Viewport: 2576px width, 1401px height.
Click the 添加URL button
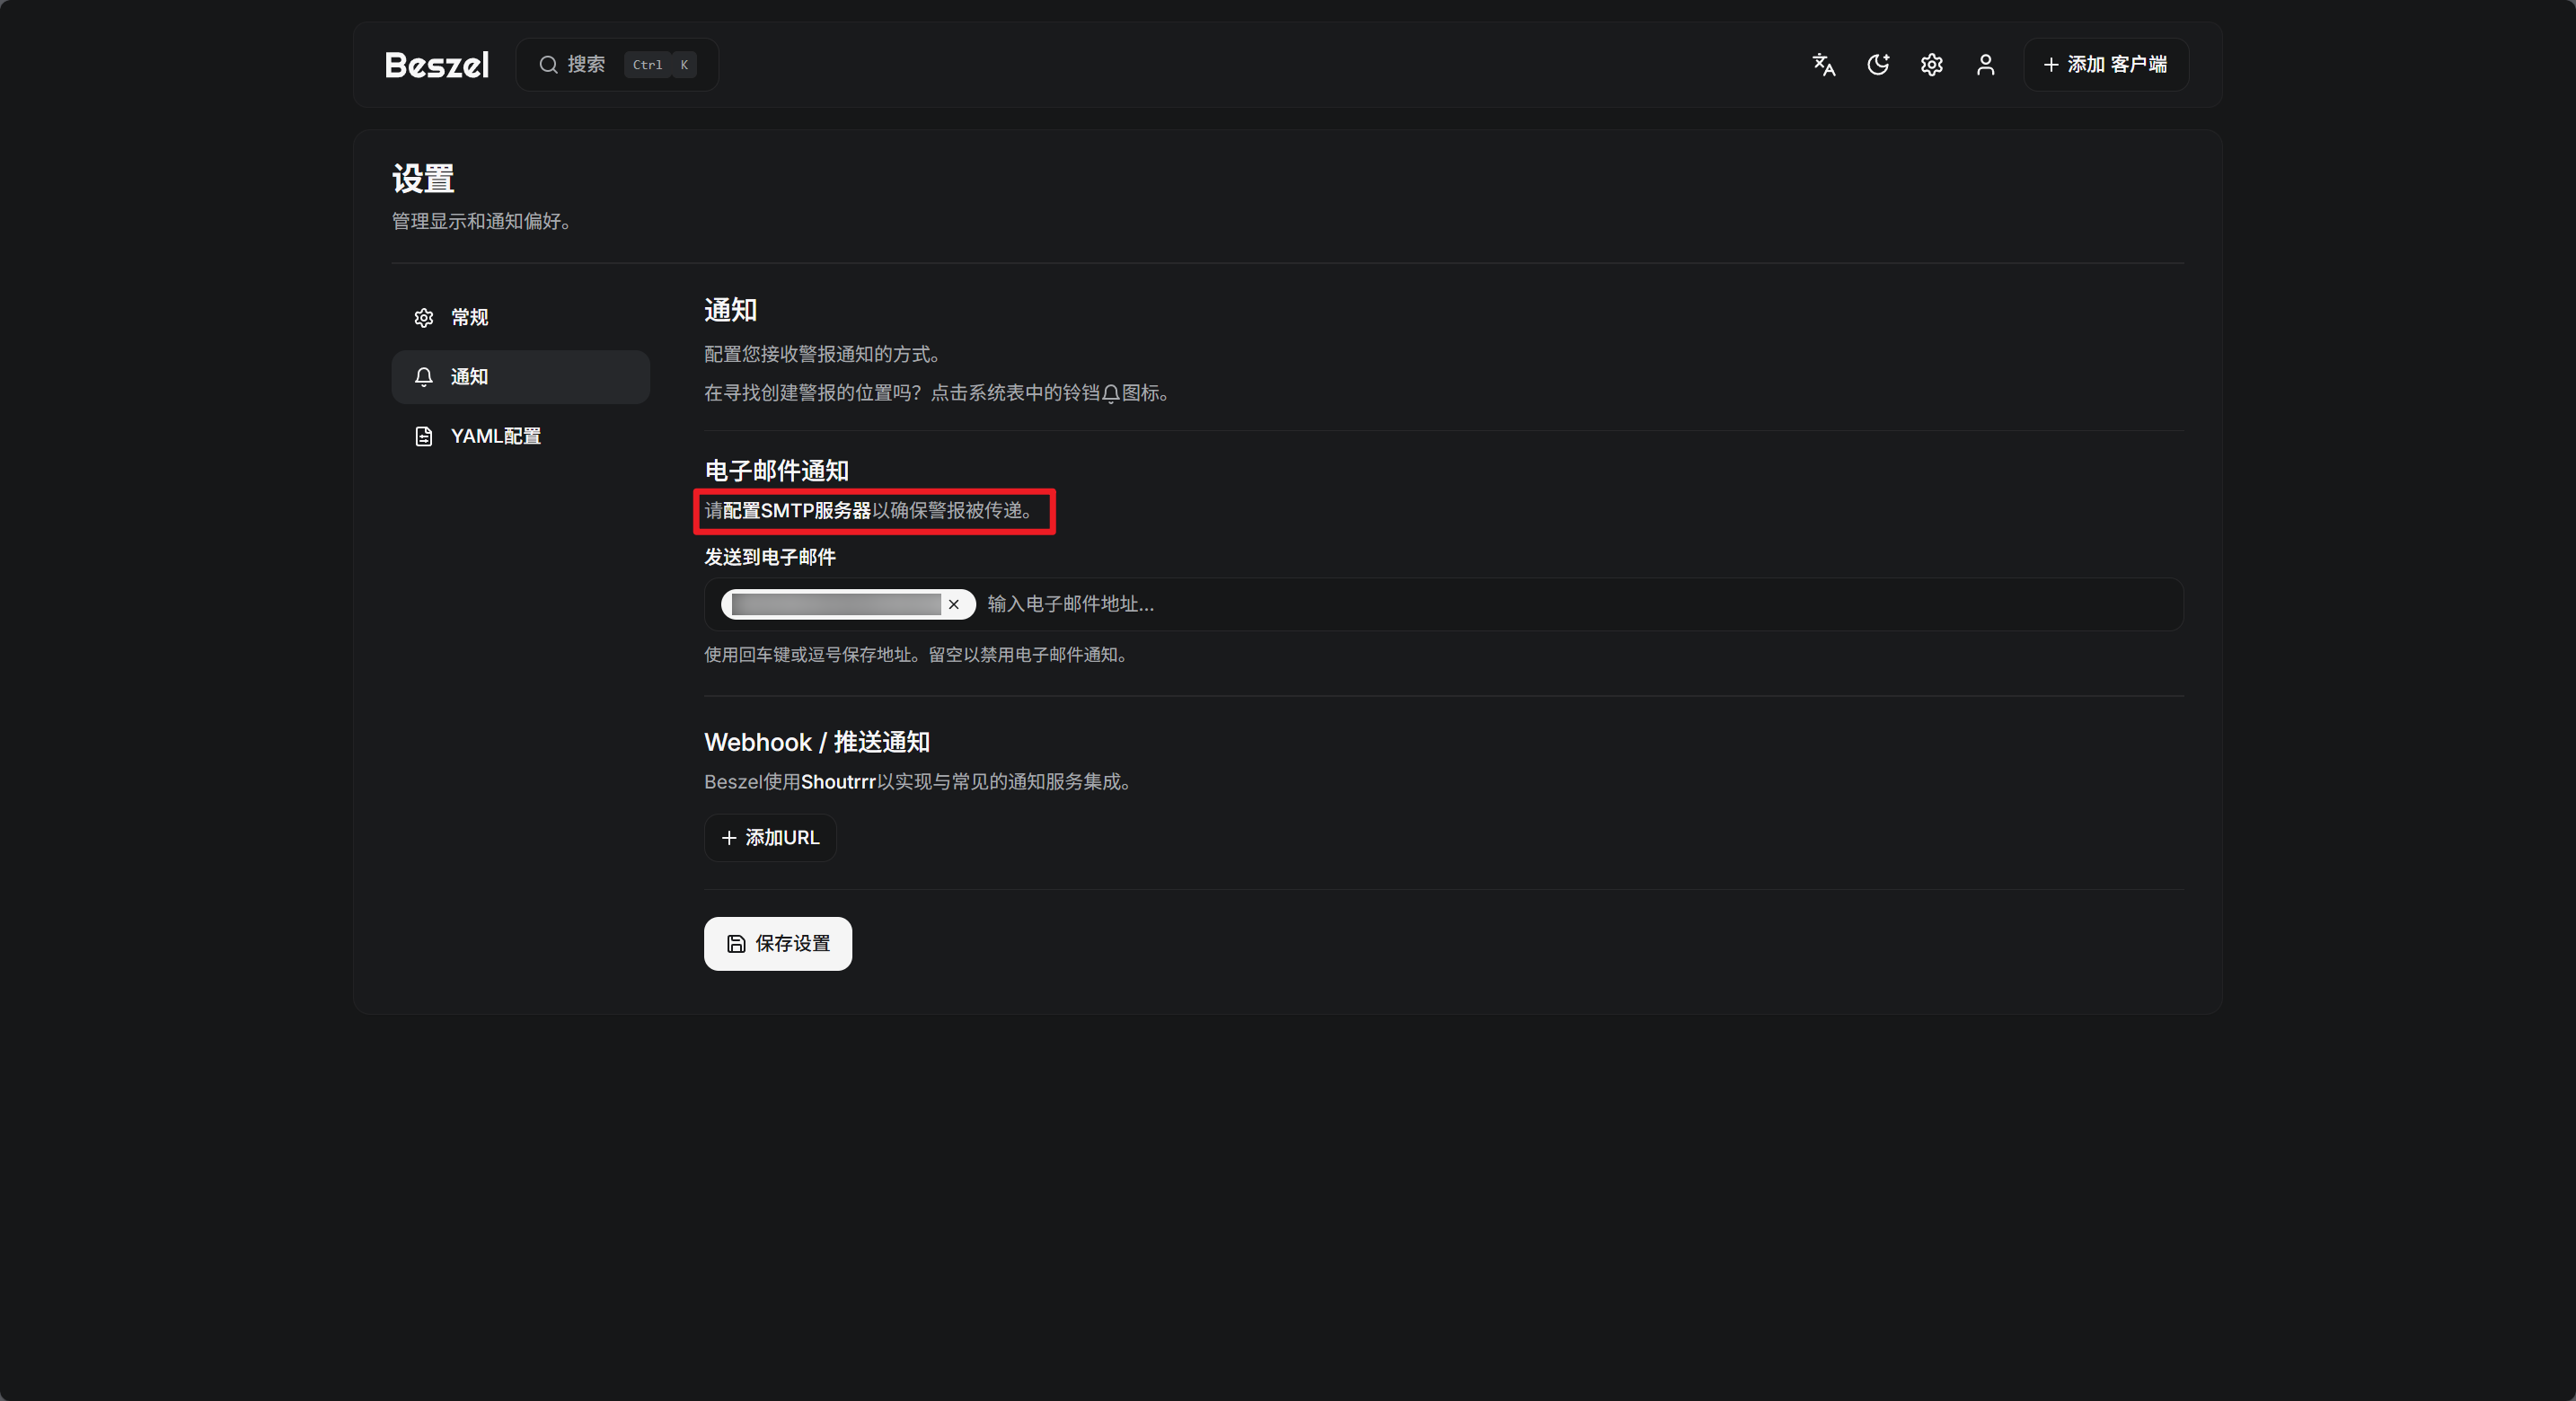pos(769,838)
